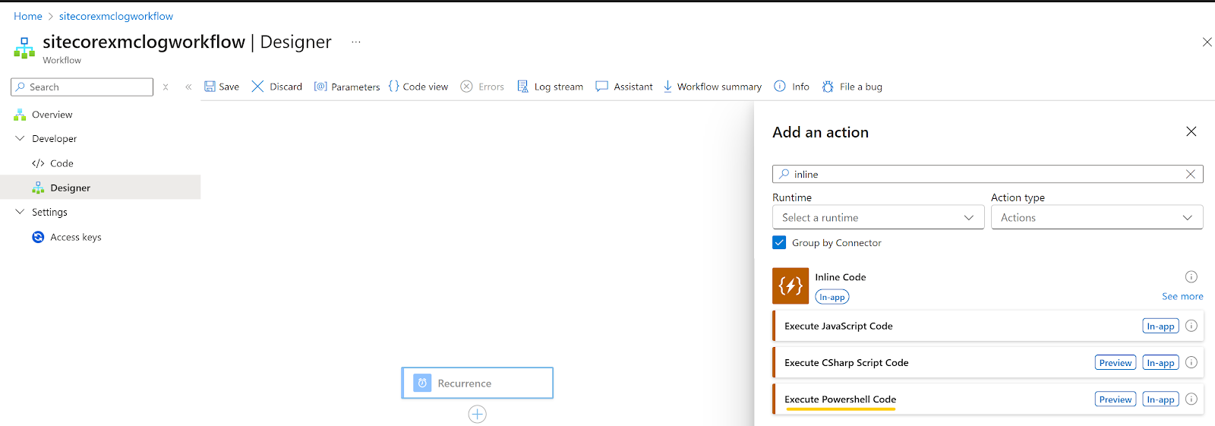
Task: Open the Action type dropdown
Action: [1097, 217]
